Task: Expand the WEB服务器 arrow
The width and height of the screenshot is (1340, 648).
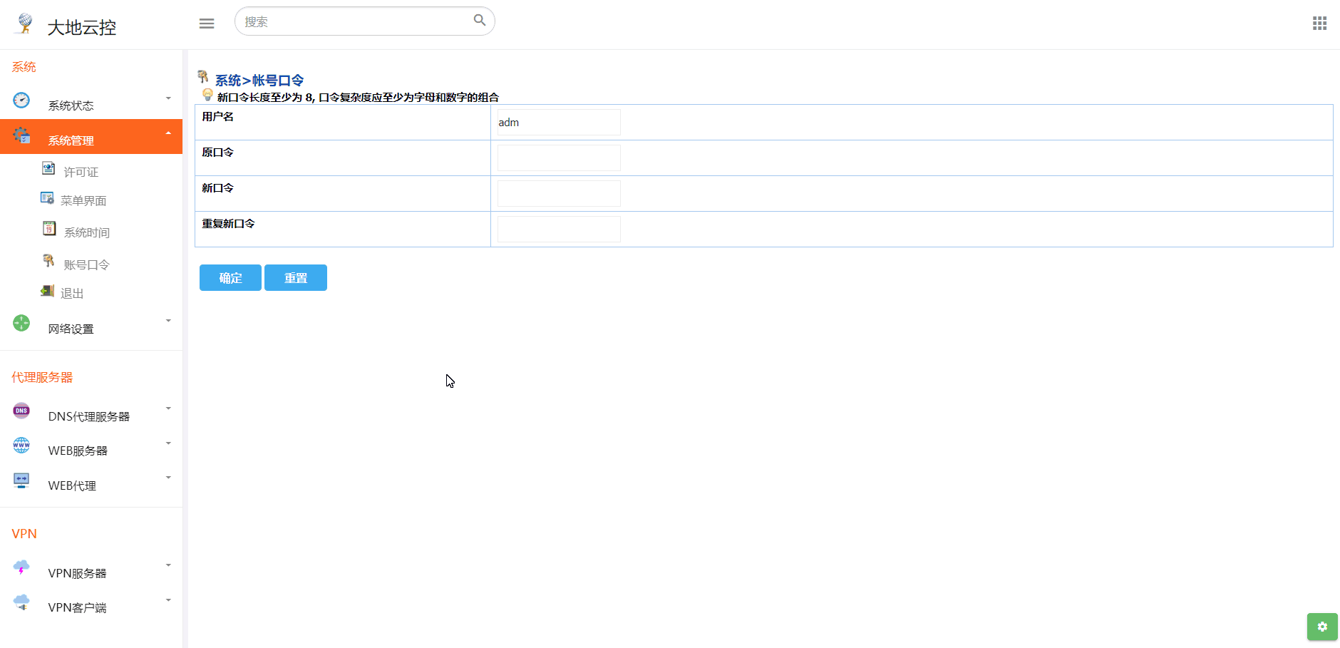Action: [x=168, y=443]
